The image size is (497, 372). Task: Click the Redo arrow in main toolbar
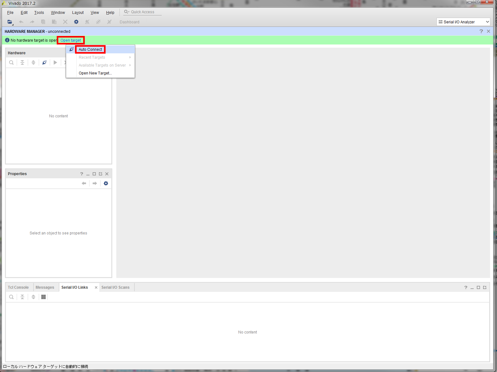point(32,22)
